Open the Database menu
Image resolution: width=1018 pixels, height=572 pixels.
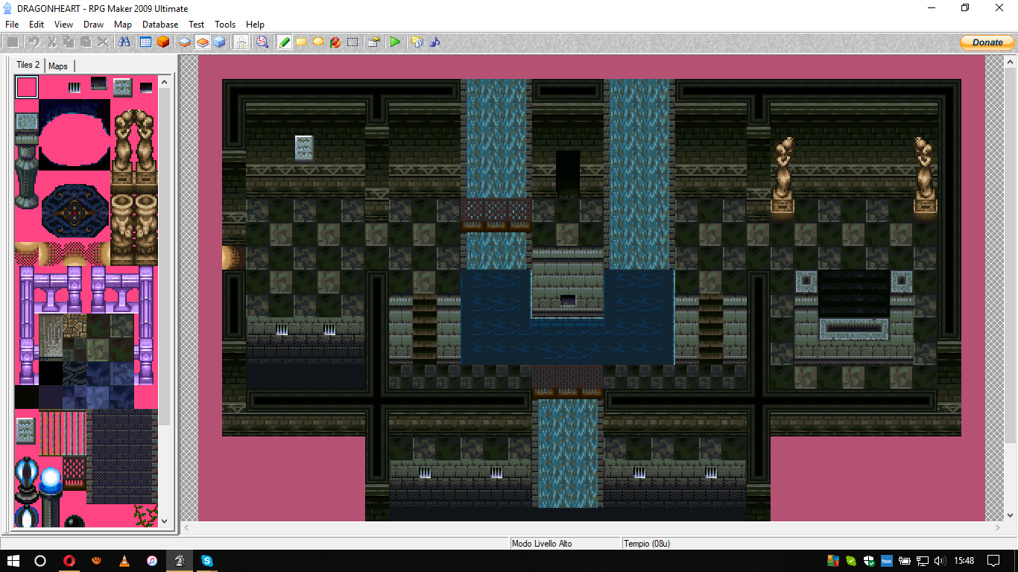pos(160,25)
